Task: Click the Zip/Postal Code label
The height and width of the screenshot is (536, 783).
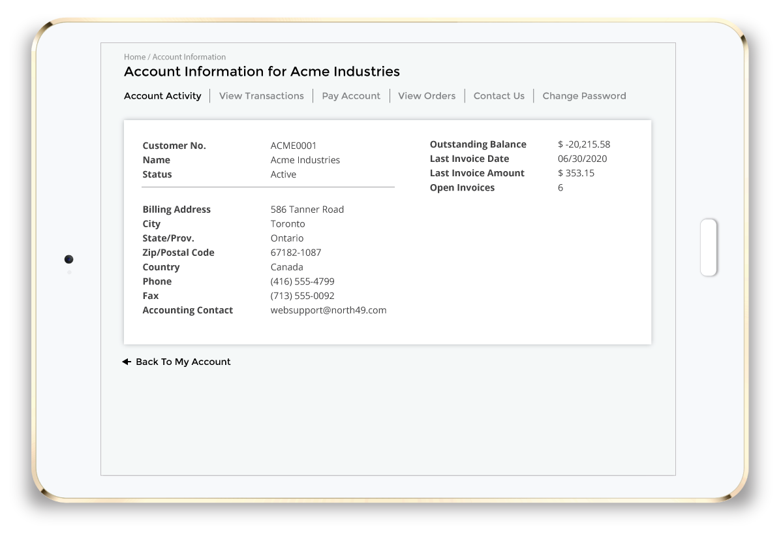Action: pyautogui.click(x=179, y=253)
